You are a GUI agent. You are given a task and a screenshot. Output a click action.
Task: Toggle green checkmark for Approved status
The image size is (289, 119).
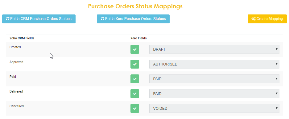(135, 64)
